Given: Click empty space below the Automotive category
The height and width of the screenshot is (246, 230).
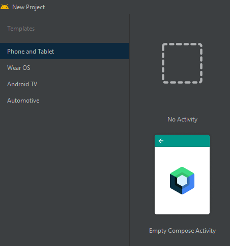Looking at the screenshot, I should (x=65, y=170).
